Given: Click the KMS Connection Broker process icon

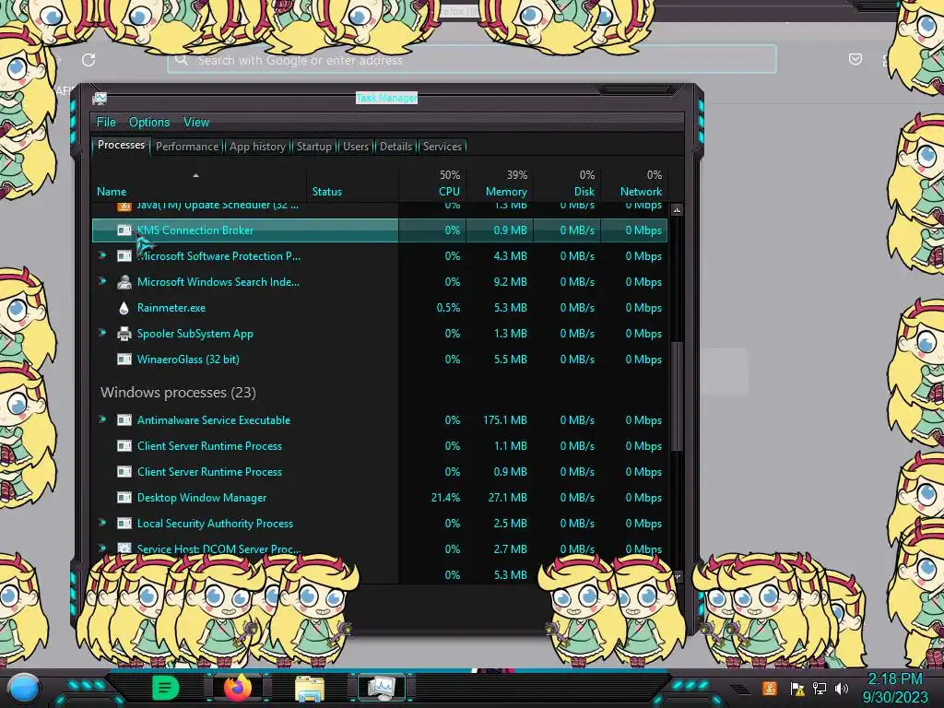Looking at the screenshot, I should coord(124,230).
